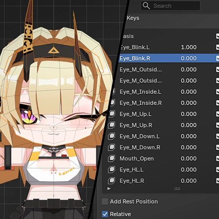Click the shape key list resize grip dots

tap(177, 189)
